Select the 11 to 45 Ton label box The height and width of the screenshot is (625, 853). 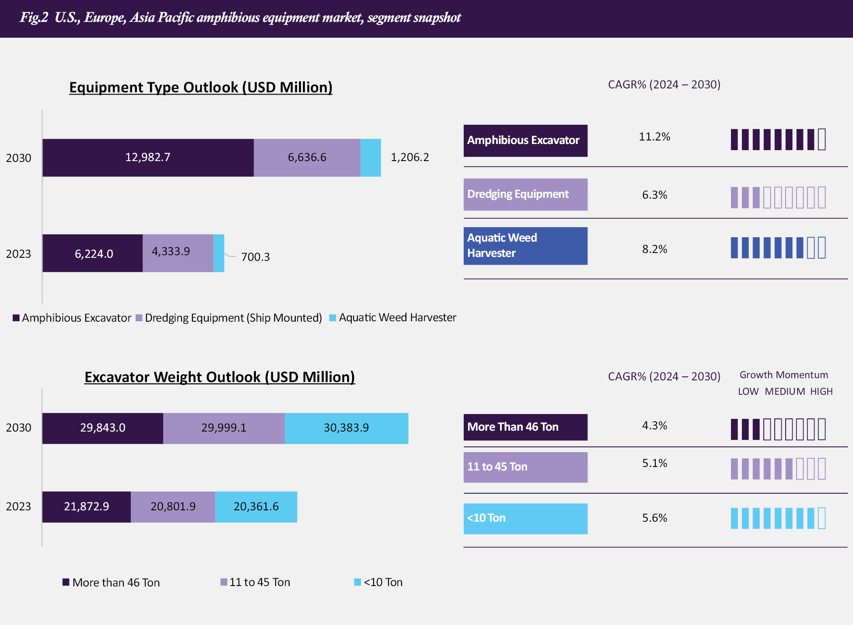tap(525, 467)
